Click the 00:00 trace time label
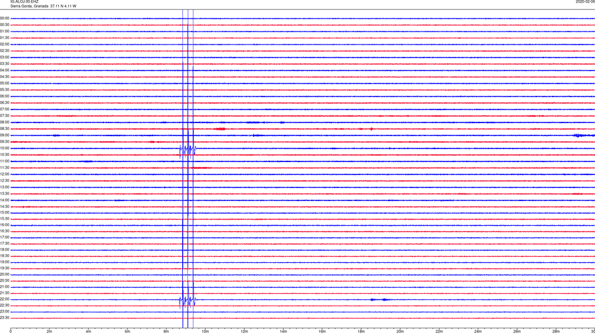595x334 pixels. [4, 18]
